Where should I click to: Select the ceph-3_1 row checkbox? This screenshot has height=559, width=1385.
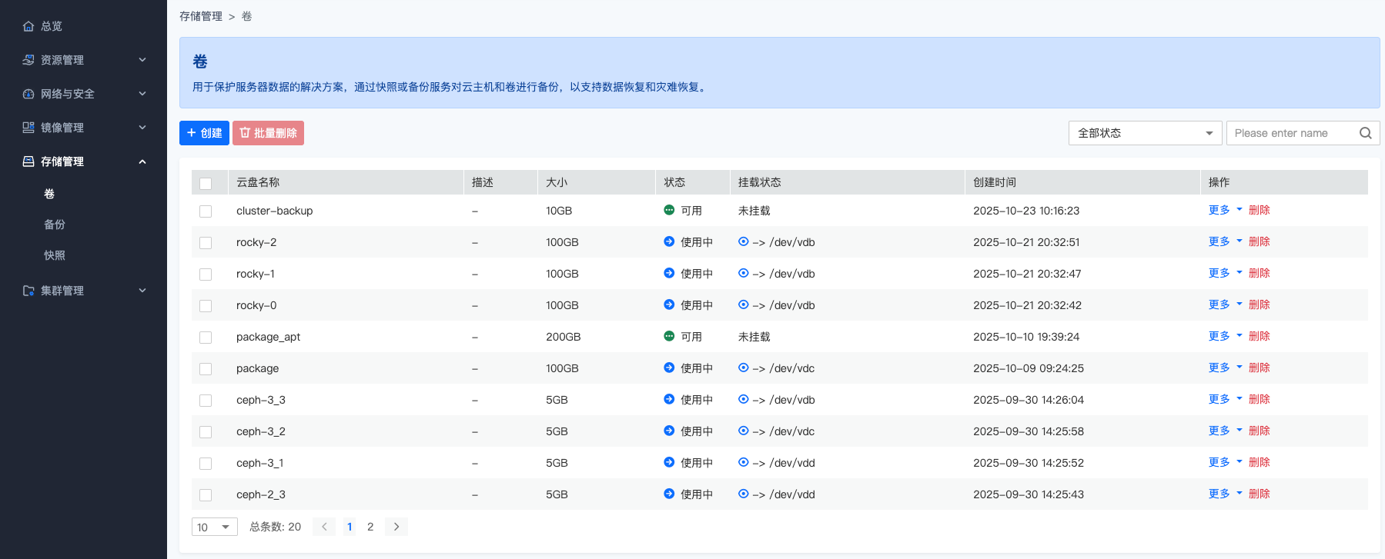pos(206,464)
